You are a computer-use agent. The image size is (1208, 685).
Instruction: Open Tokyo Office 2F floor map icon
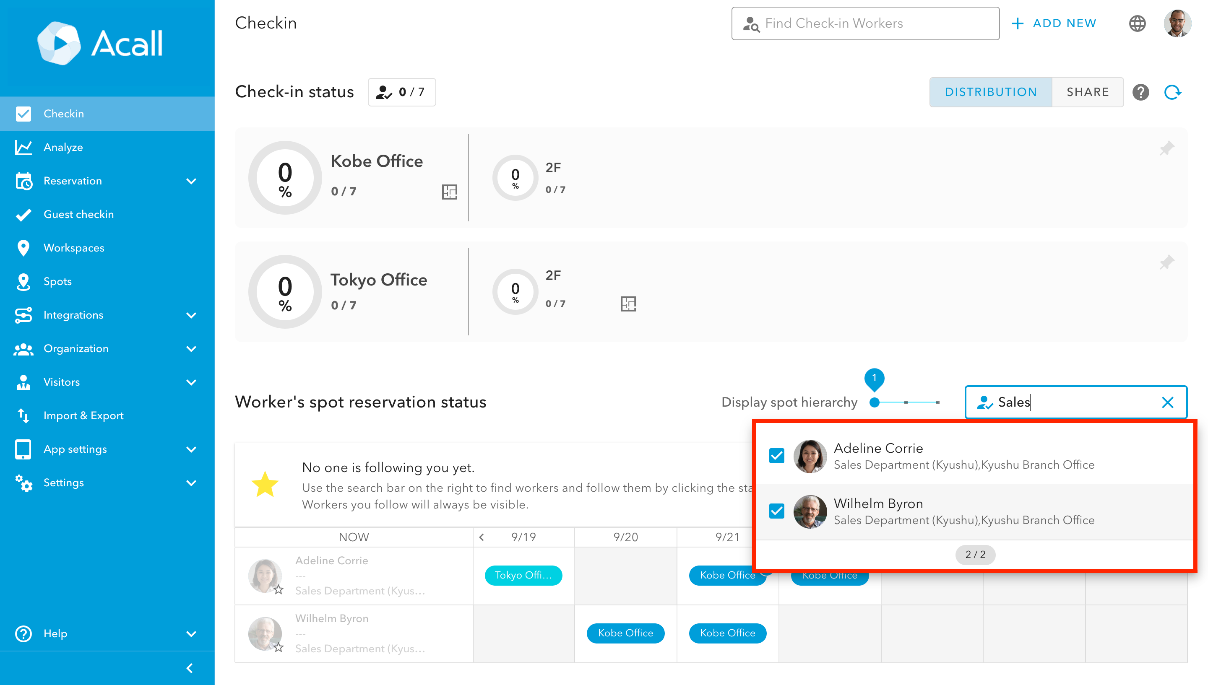click(x=628, y=304)
